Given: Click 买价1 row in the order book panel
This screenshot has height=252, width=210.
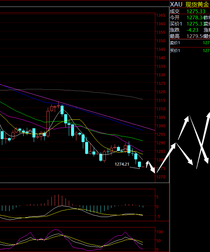Looking at the screenshot, I should [x=190, y=51].
